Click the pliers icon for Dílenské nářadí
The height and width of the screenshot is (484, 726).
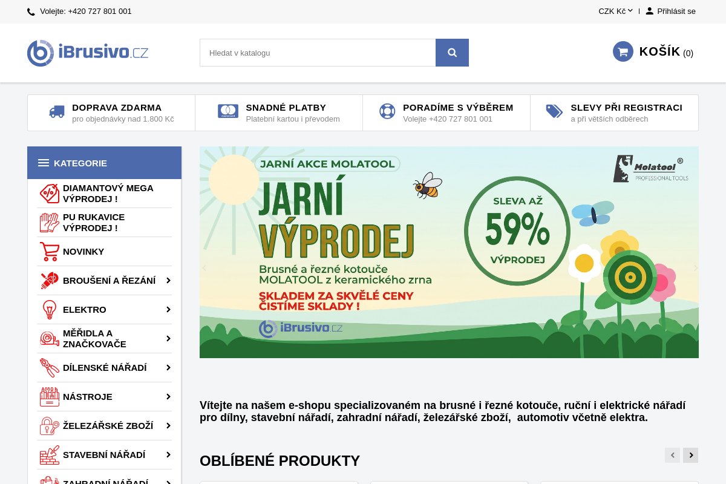tap(50, 368)
